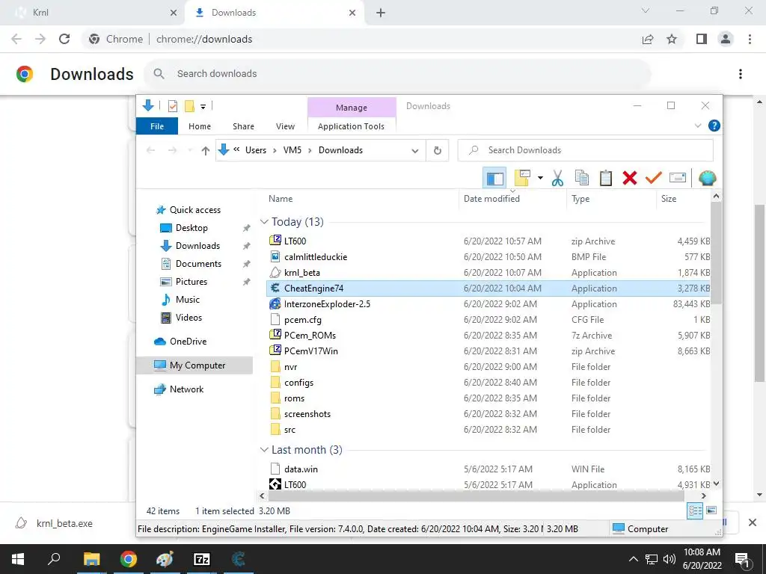Open Customize Quick Access Toolbar dropdown
The height and width of the screenshot is (574, 766).
203,106
